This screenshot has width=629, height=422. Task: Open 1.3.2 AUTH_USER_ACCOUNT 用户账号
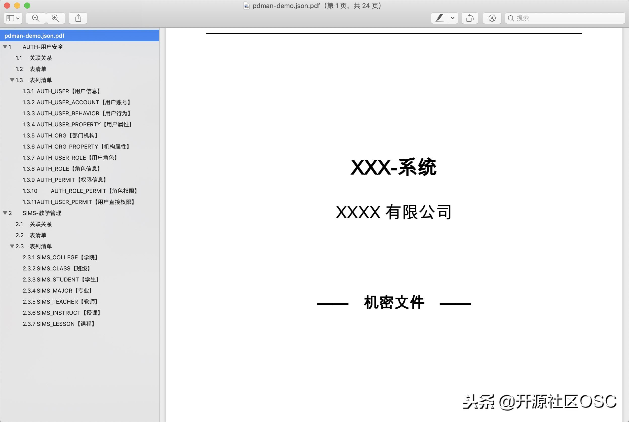(77, 102)
